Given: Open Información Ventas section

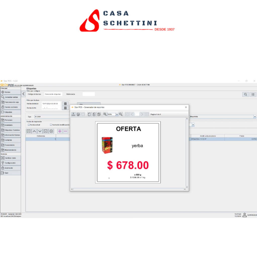Looking at the screenshot, I should click(11, 135).
